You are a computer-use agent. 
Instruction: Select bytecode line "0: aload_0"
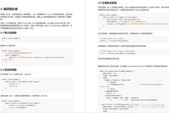[x=112, y=82]
